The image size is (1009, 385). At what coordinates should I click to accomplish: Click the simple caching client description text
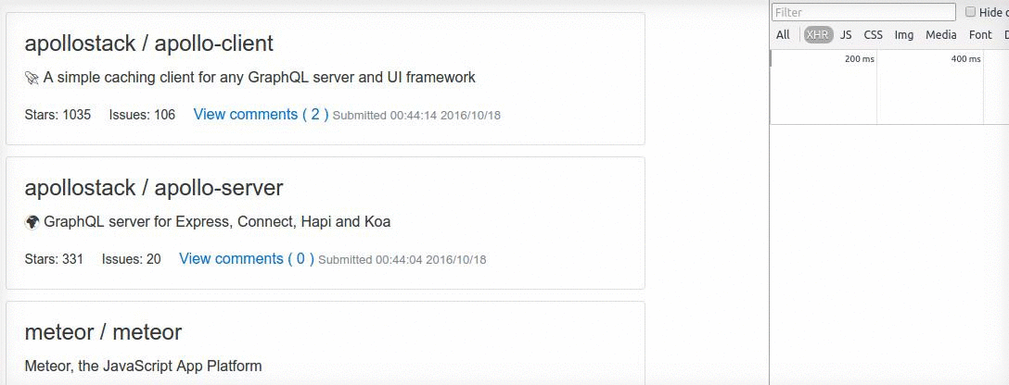(x=260, y=79)
